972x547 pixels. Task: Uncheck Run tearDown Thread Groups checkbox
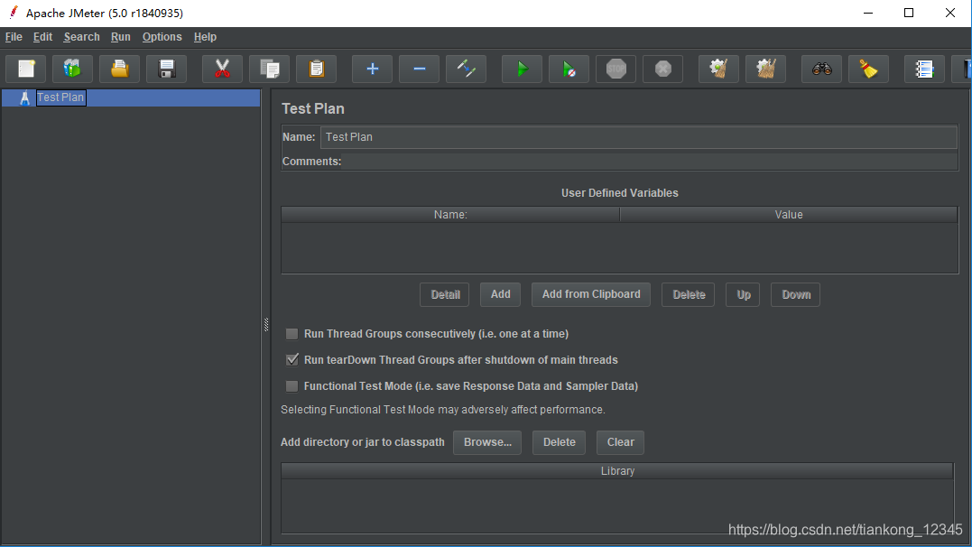[292, 360]
